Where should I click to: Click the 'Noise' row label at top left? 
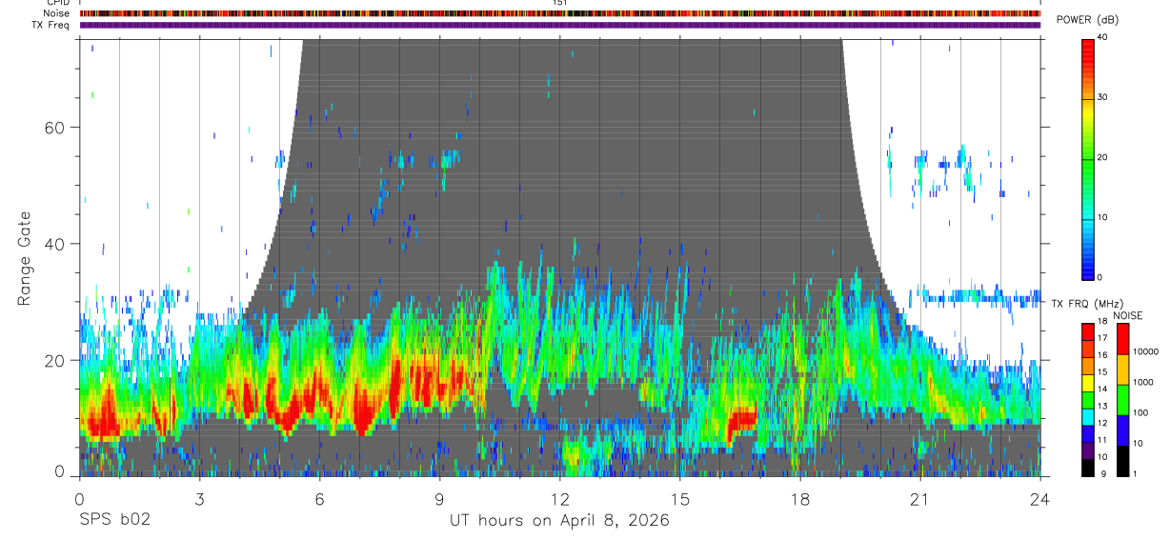57,13
